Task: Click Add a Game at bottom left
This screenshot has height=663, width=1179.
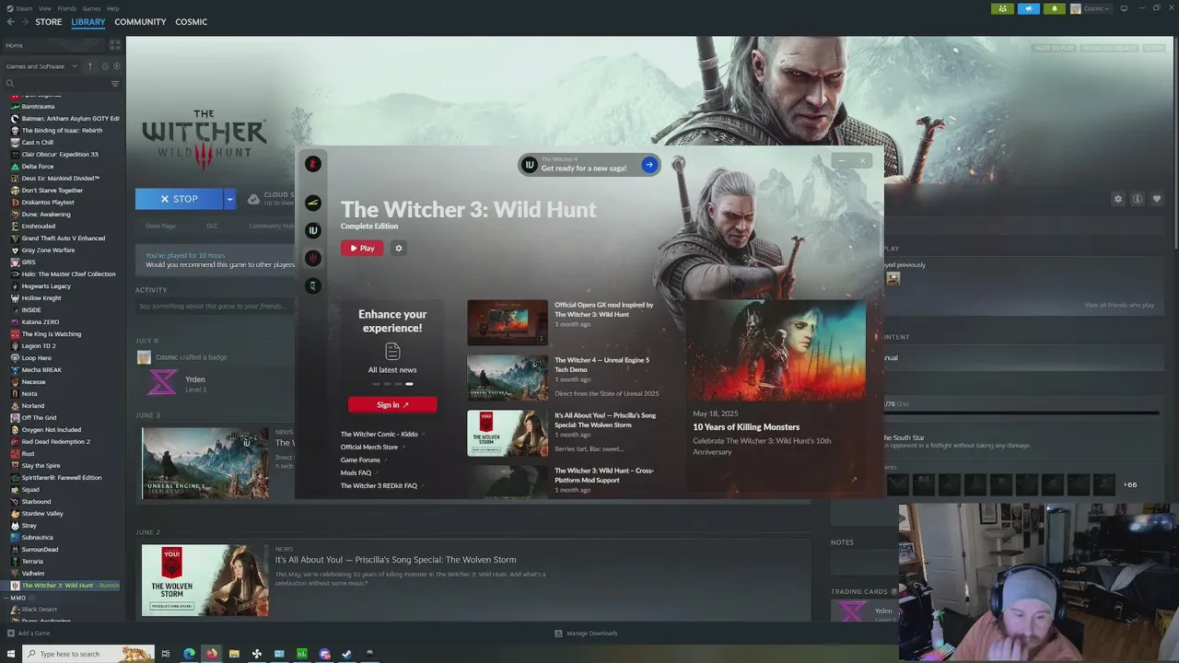Action: [29, 633]
